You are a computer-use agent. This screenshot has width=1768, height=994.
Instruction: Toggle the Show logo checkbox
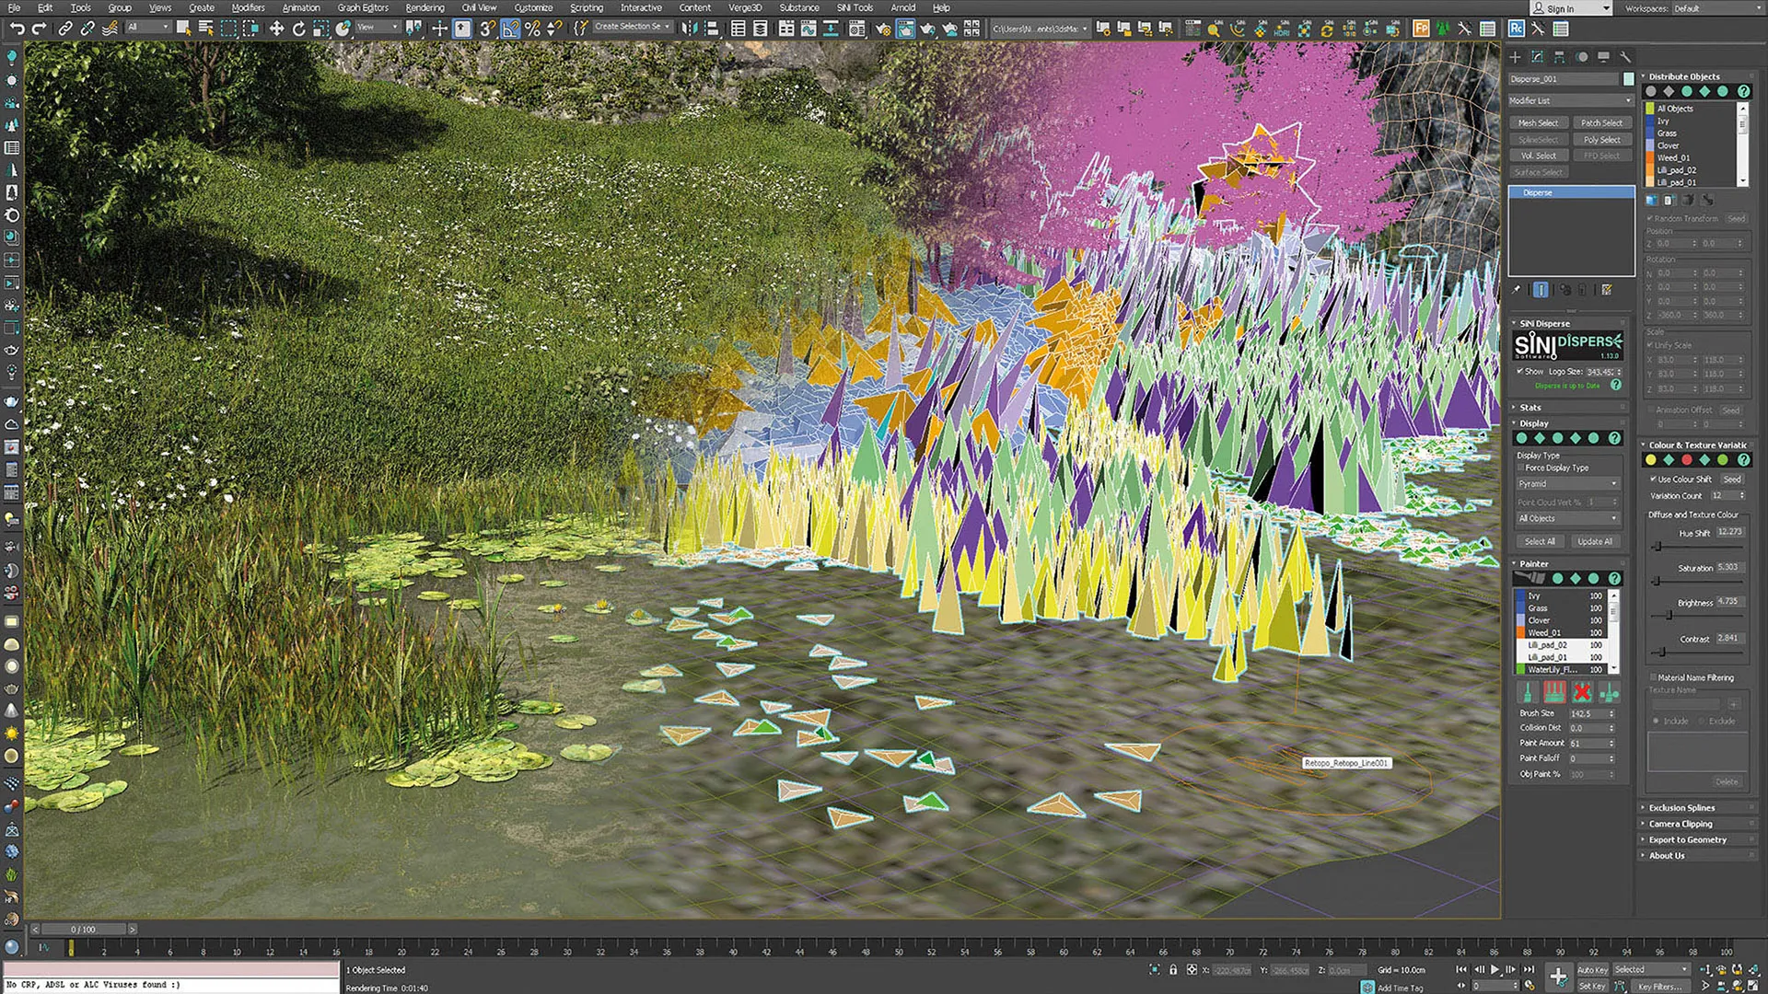1520,372
